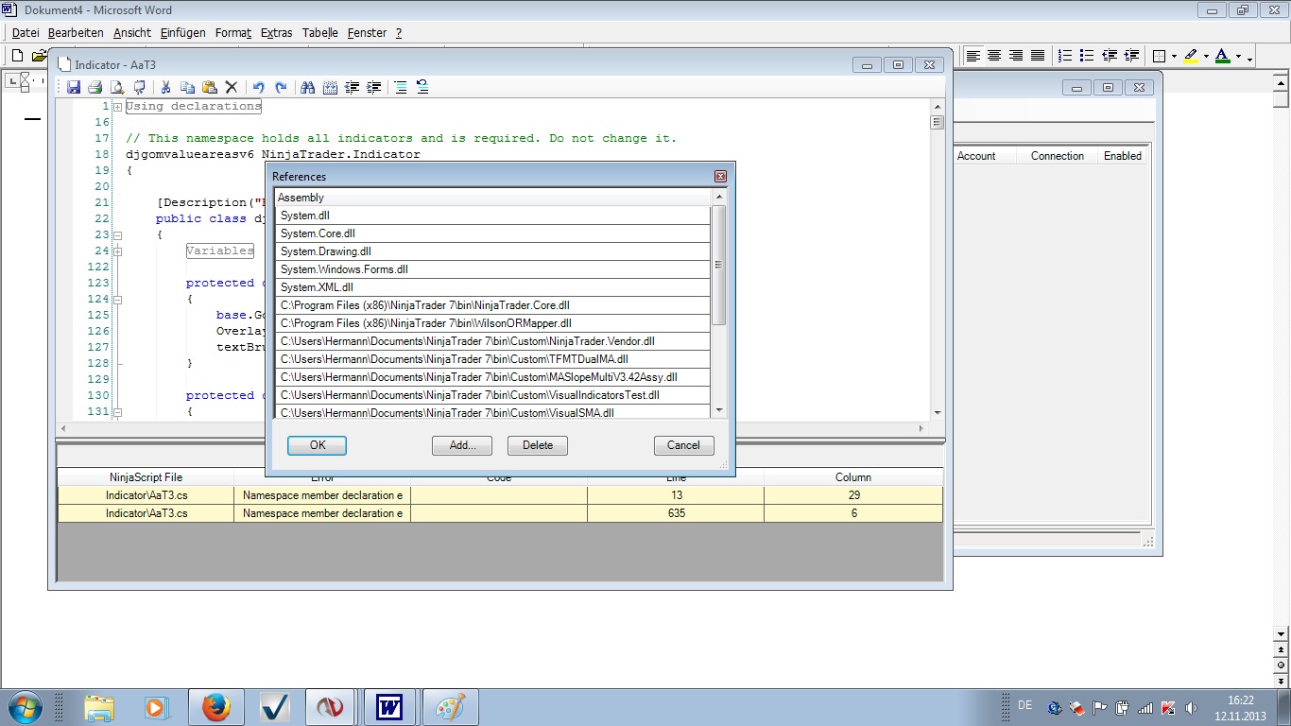1291x726 pixels.
Task: Apply the yellow highlight color in Word's toolbar
Action: (1191, 56)
